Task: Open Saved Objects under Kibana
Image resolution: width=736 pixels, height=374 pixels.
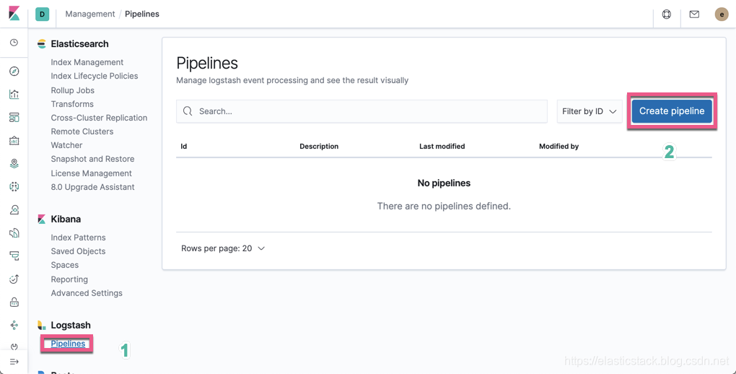Action: tap(79, 251)
